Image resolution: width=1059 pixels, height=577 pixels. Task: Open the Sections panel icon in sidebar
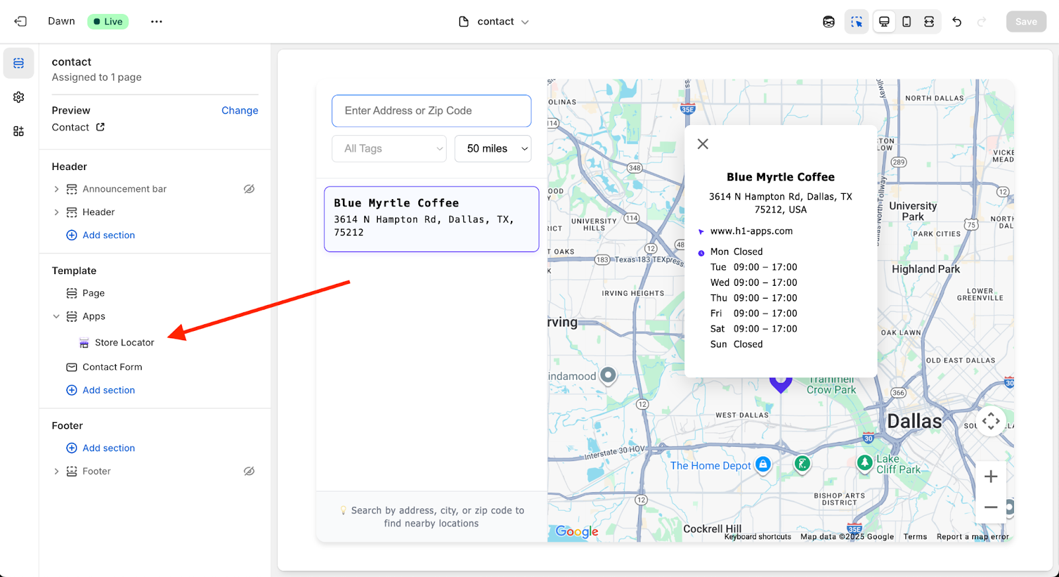(19, 63)
